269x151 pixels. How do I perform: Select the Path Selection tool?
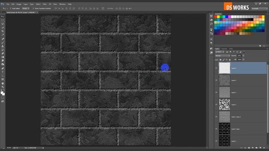3,75
